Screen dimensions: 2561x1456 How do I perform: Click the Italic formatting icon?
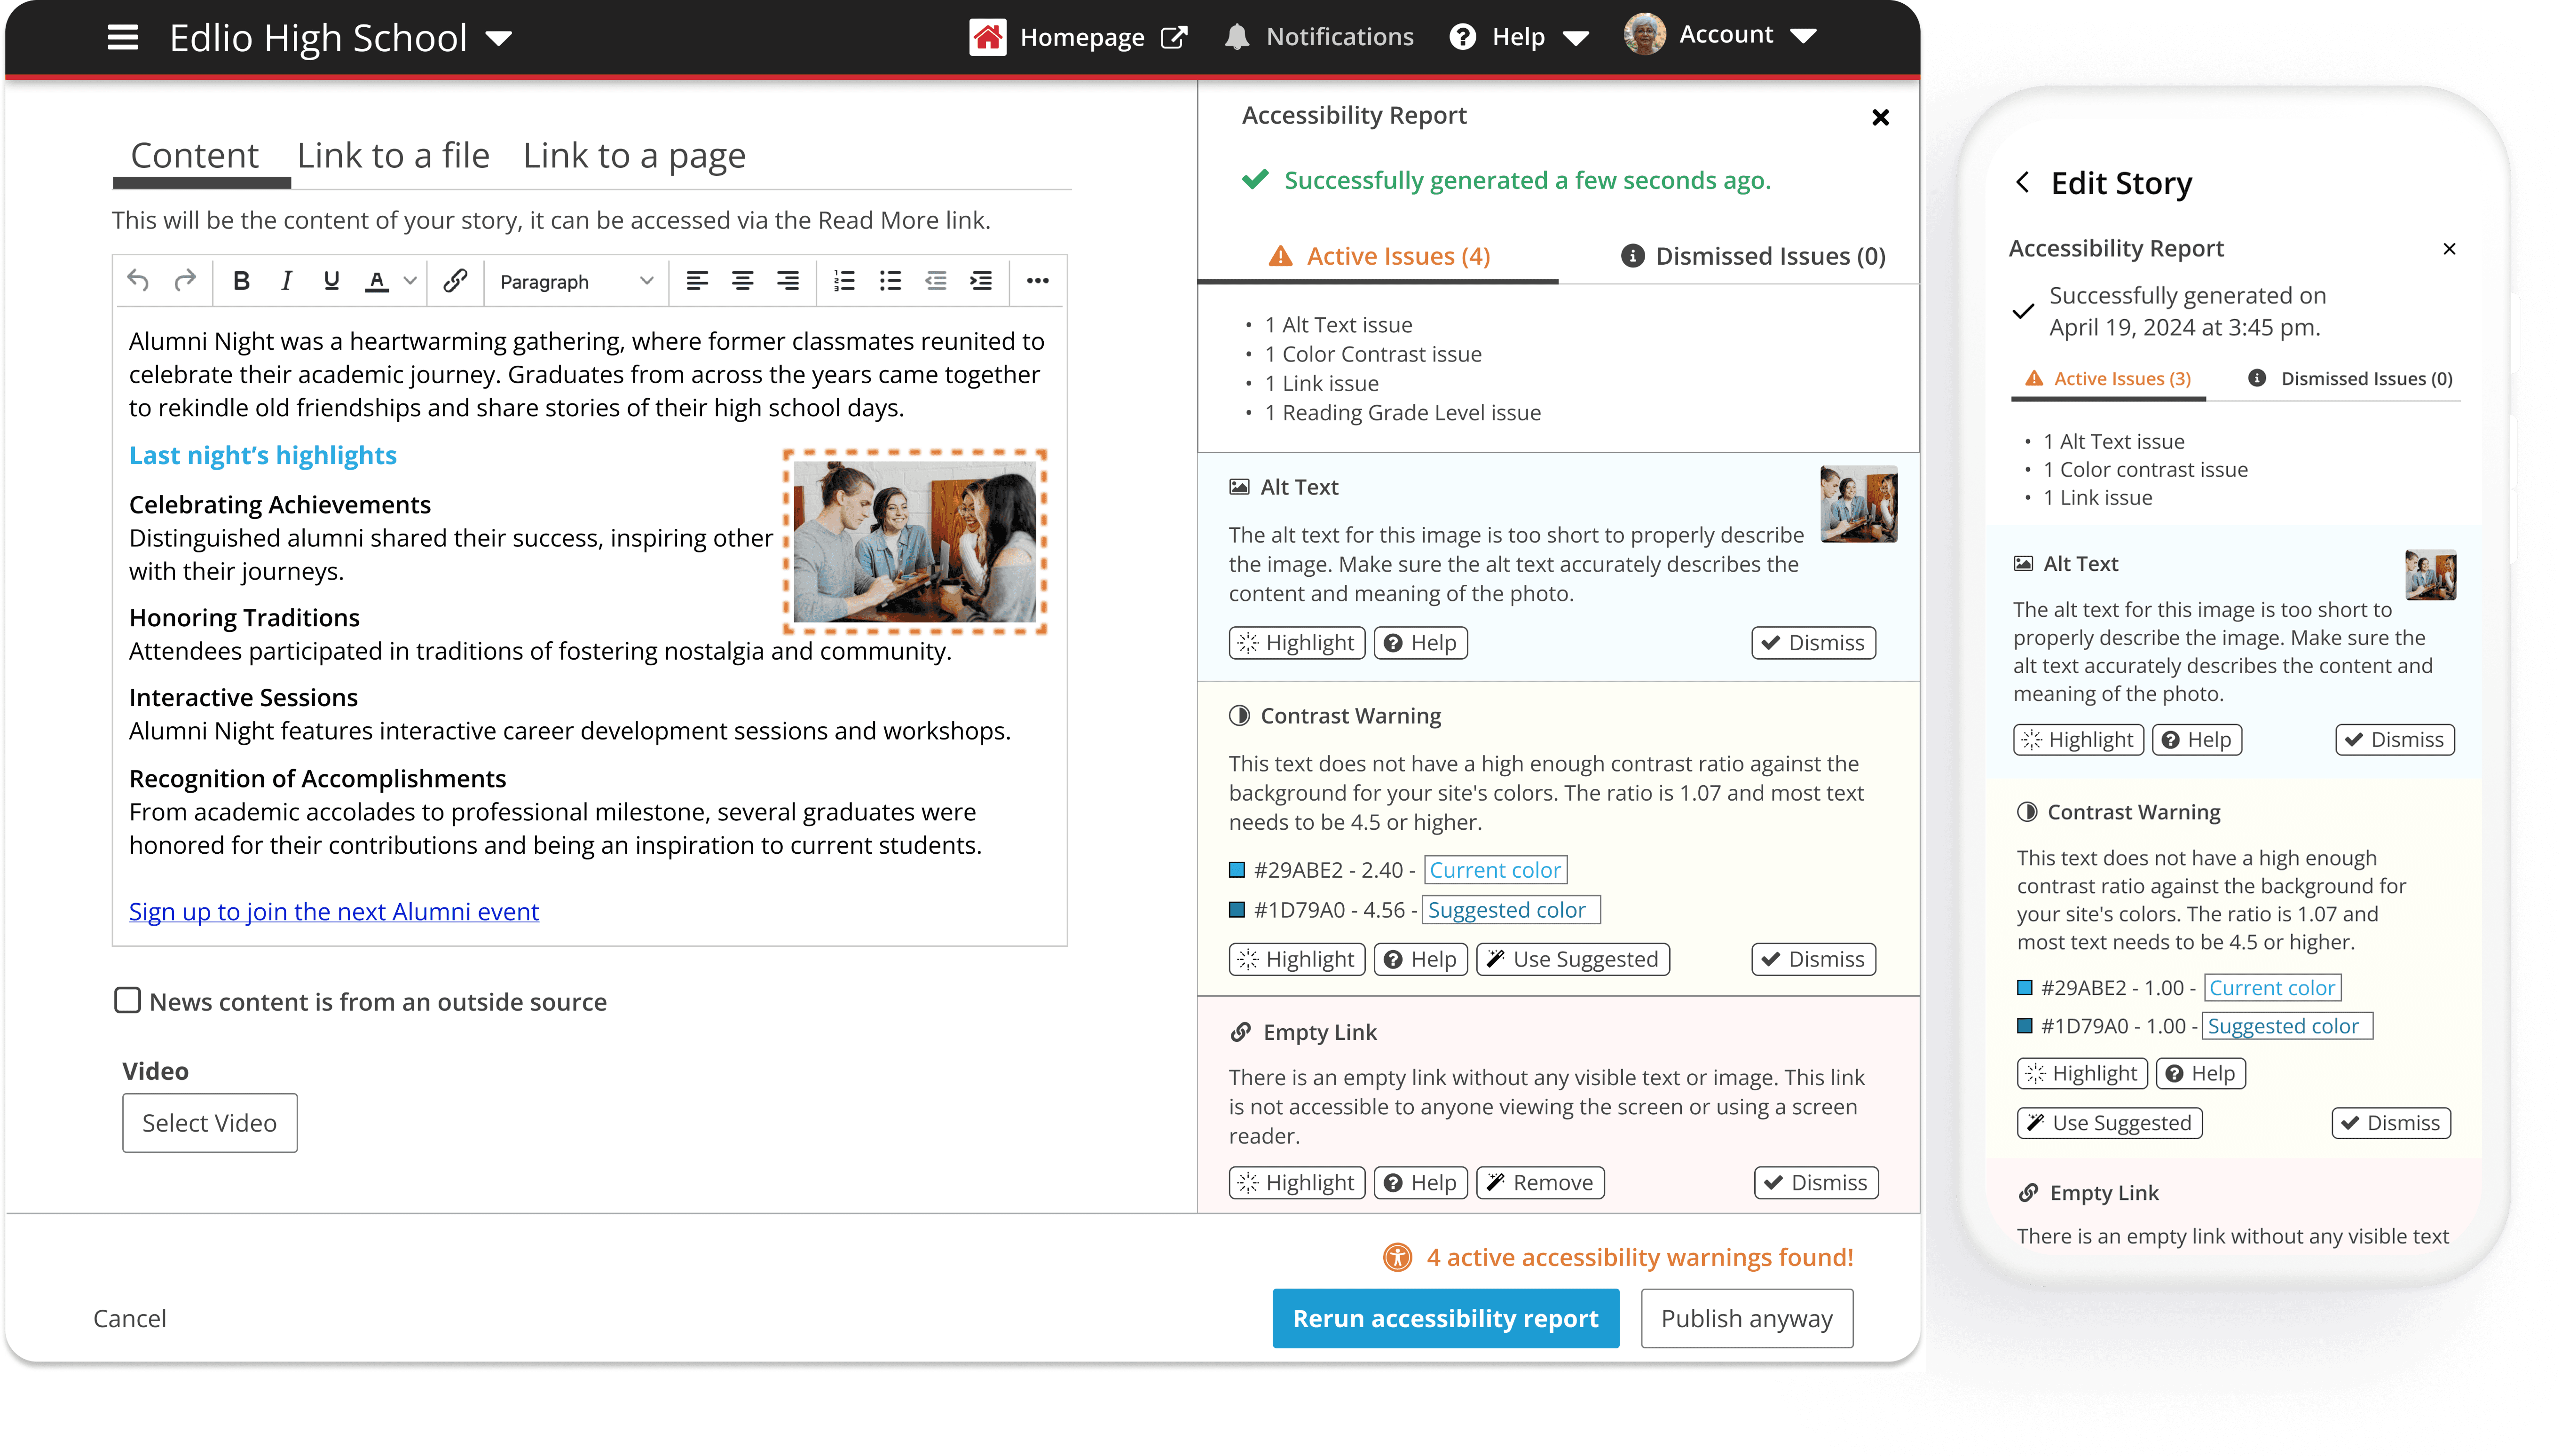point(286,281)
